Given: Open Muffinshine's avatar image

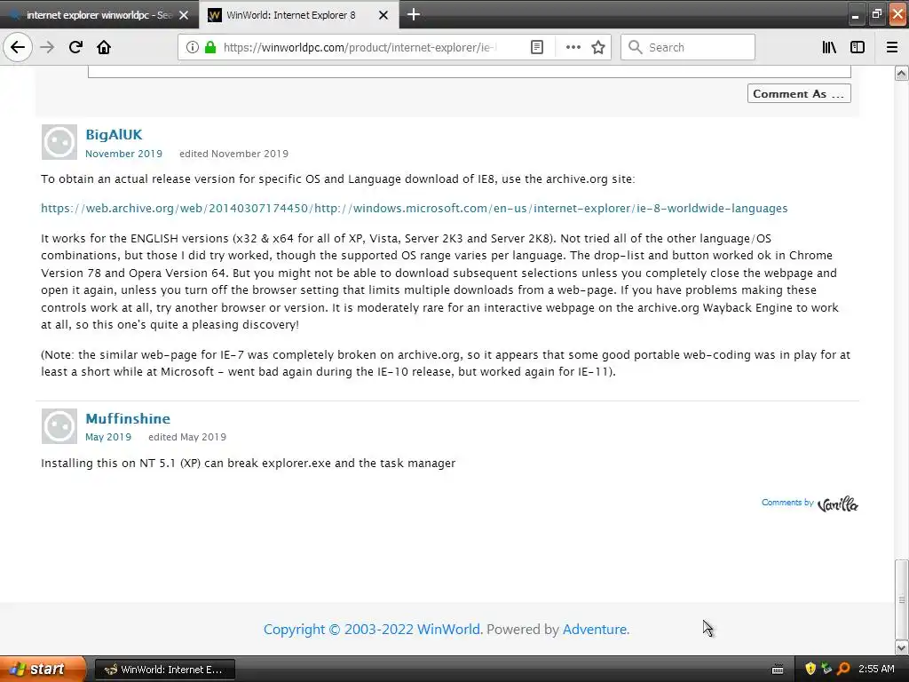Looking at the screenshot, I should [59, 426].
